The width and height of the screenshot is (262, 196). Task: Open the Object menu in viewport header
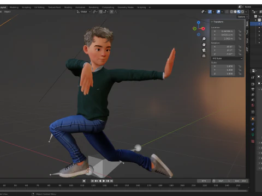click(8, 11)
